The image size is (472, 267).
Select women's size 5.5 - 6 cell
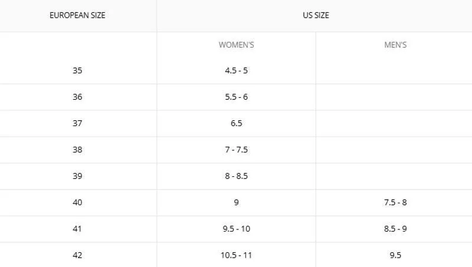click(x=237, y=97)
